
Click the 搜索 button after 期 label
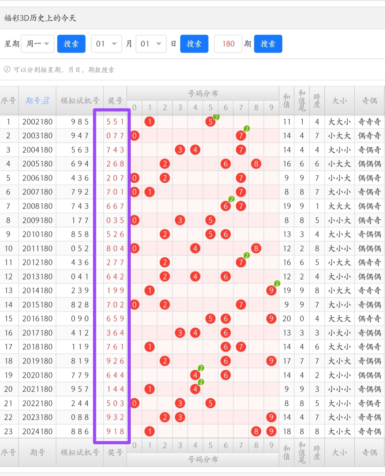click(268, 44)
